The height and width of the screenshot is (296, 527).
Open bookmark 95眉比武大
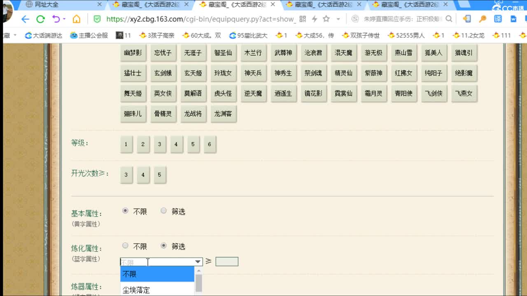[248, 35]
